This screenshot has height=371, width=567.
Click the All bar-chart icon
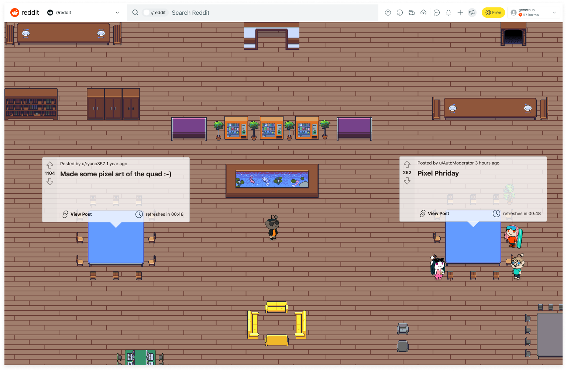click(x=399, y=13)
